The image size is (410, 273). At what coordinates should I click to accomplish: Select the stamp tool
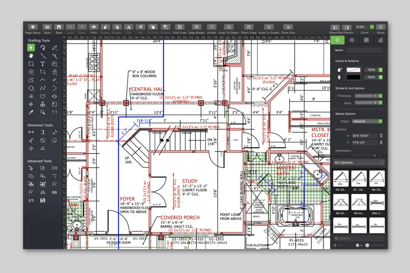pyautogui.click(x=43, y=104)
